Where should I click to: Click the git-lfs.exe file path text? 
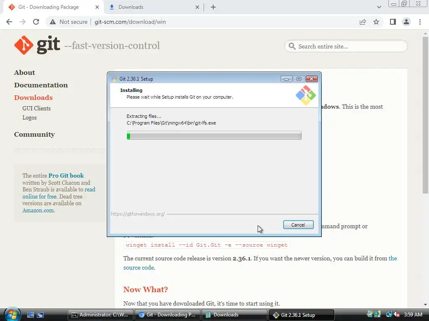(171, 123)
